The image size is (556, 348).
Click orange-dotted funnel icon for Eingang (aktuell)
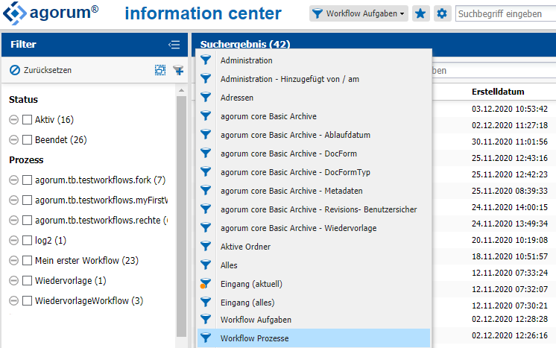click(206, 283)
